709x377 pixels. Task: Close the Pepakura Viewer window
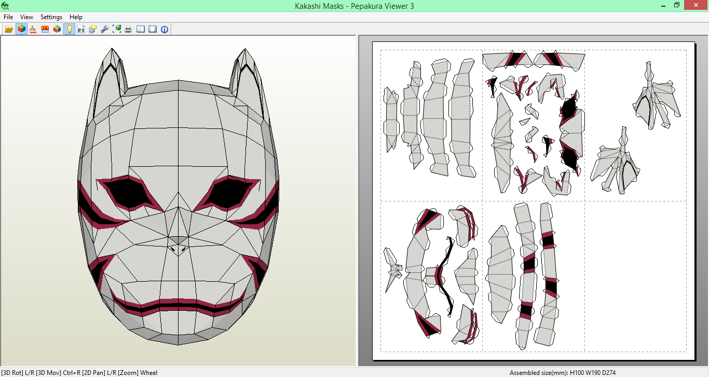[696, 5]
